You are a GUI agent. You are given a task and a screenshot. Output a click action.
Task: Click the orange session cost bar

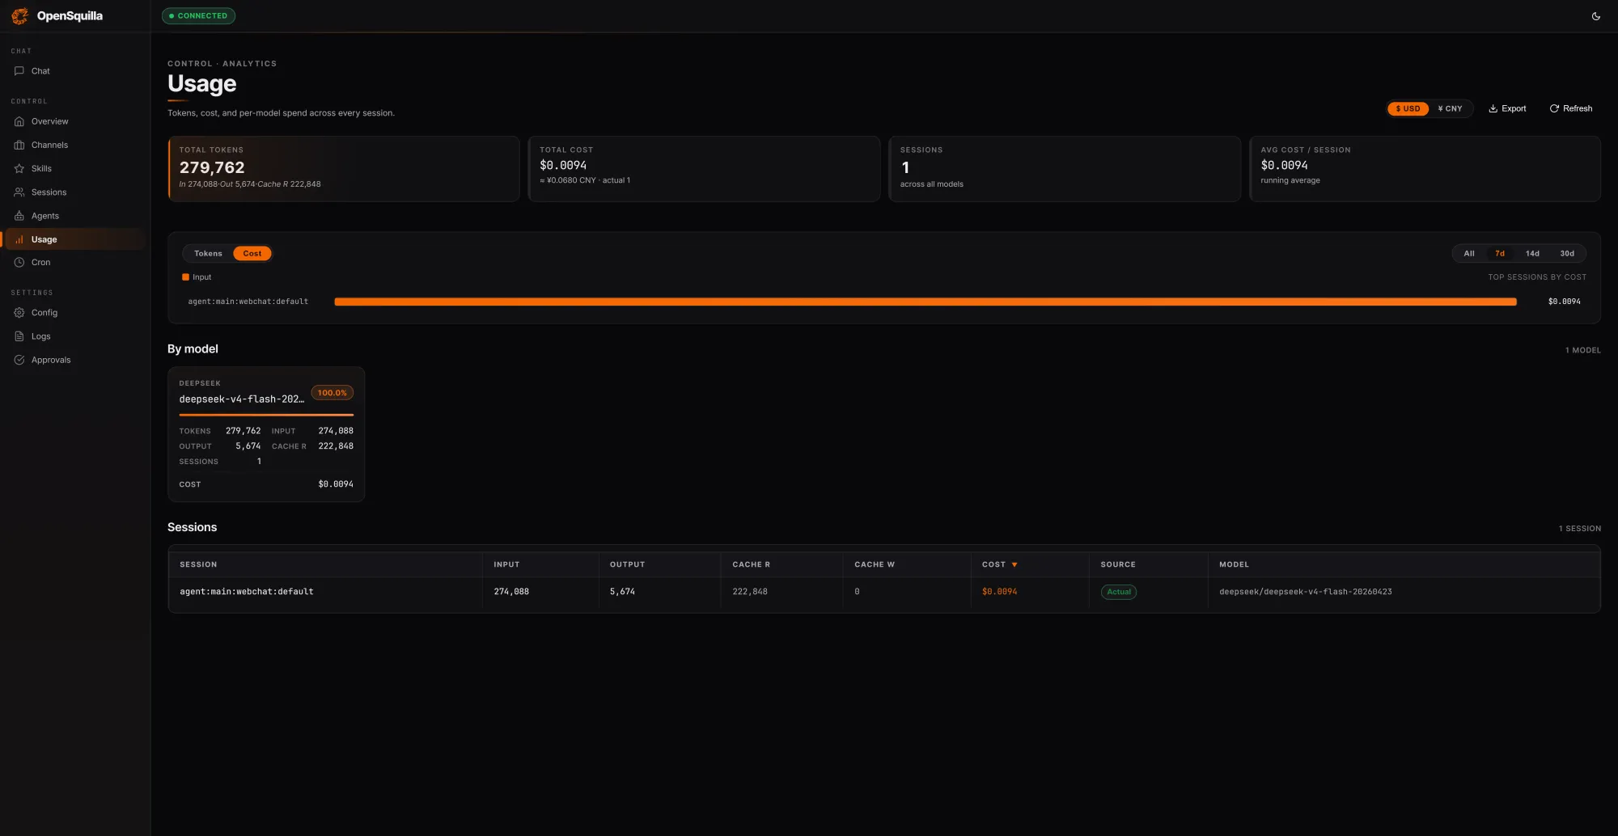coord(925,302)
